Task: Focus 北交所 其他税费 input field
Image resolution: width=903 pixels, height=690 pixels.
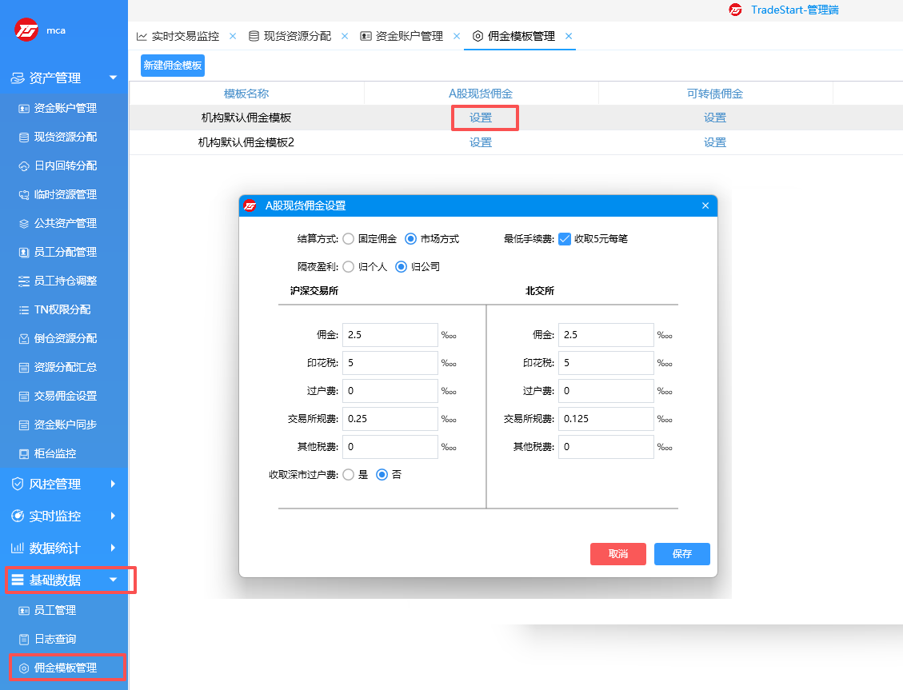Action: click(605, 447)
